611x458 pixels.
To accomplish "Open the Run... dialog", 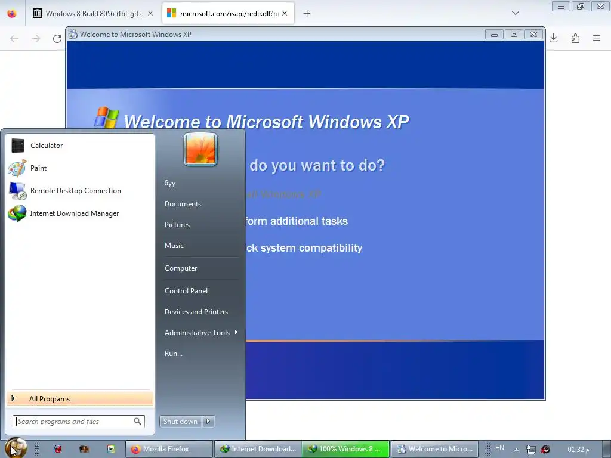I will click(174, 354).
